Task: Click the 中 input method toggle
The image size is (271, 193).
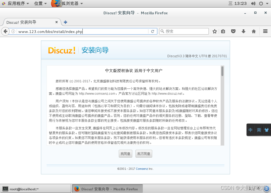Action: (251, 130)
